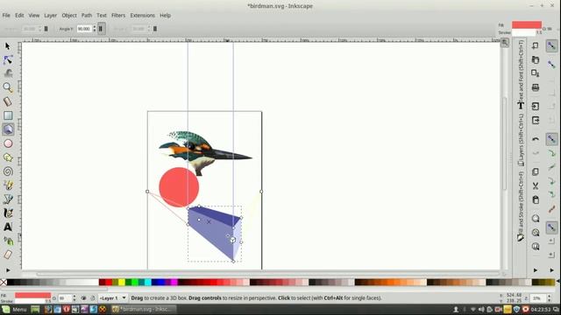Open the Path menu

pyautogui.click(x=87, y=16)
